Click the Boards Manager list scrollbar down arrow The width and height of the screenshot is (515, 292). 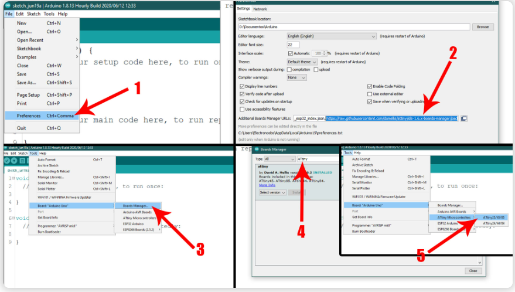480,263
